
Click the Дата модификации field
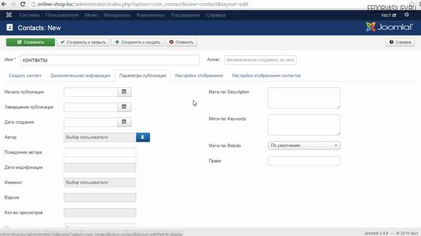click(x=100, y=168)
